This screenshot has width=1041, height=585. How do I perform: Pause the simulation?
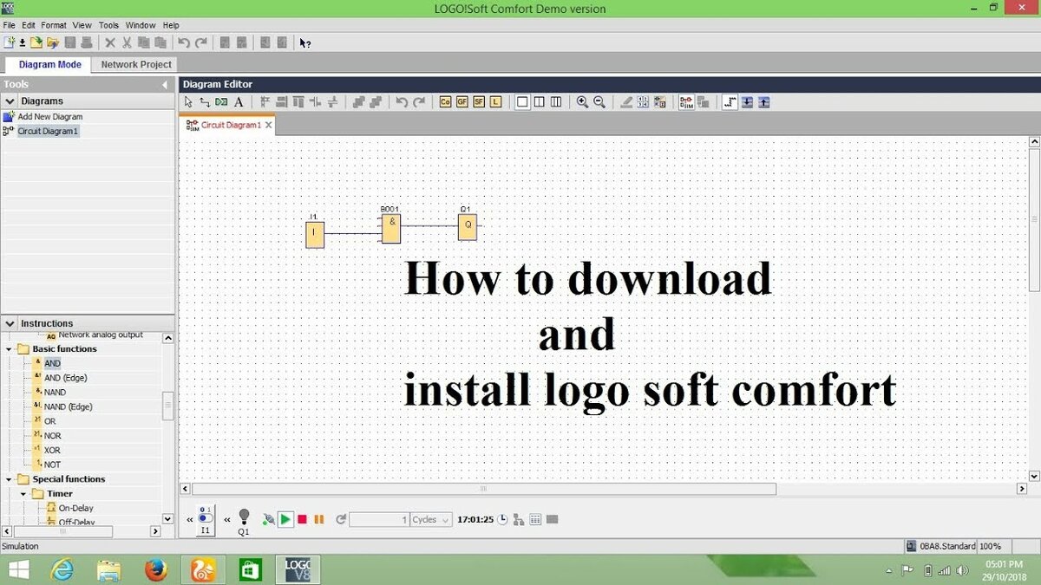(319, 519)
